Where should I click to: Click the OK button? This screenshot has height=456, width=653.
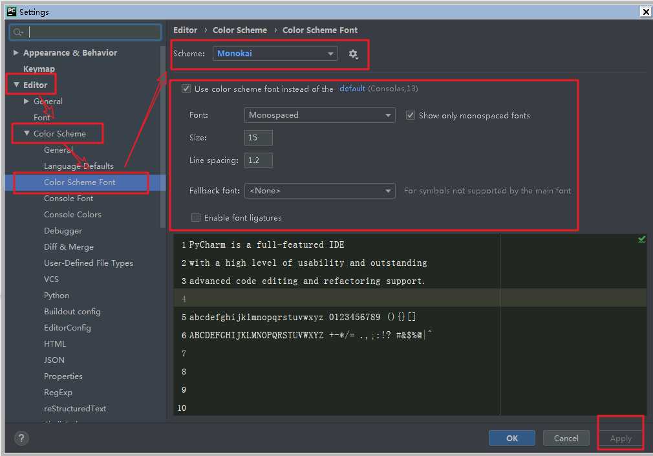(512, 438)
